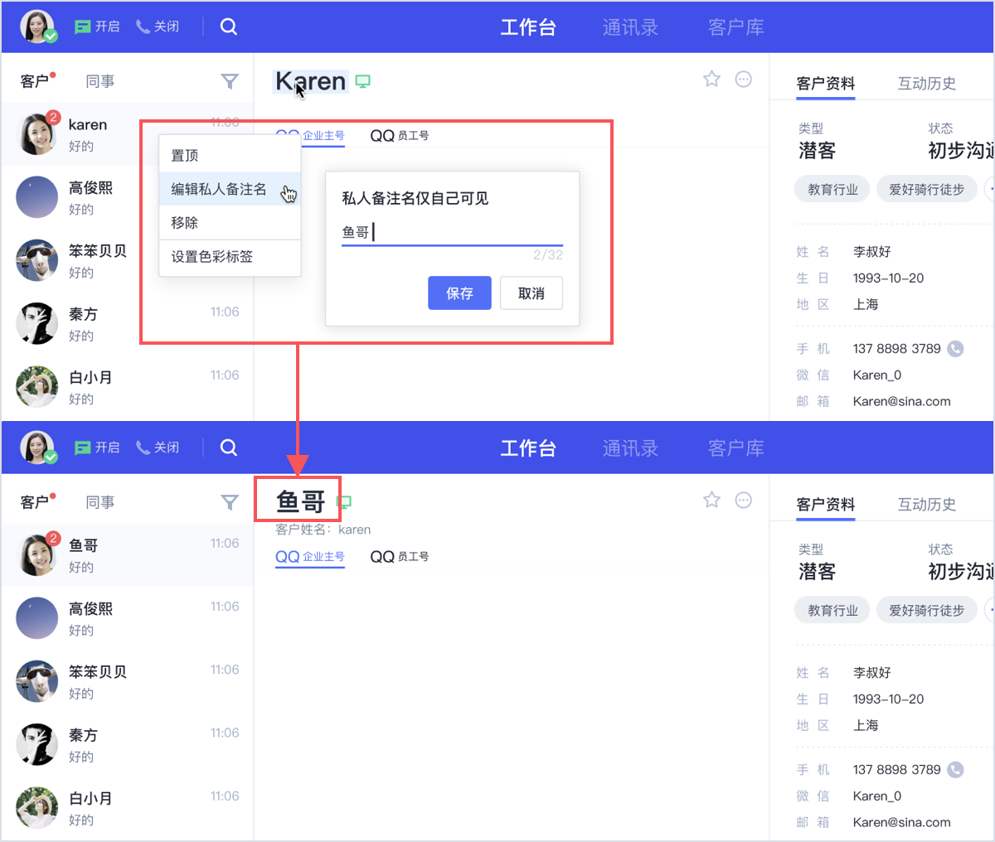Click 客户姓名: karen subtitle text
The image size is (995, 842).
(323, 530)
